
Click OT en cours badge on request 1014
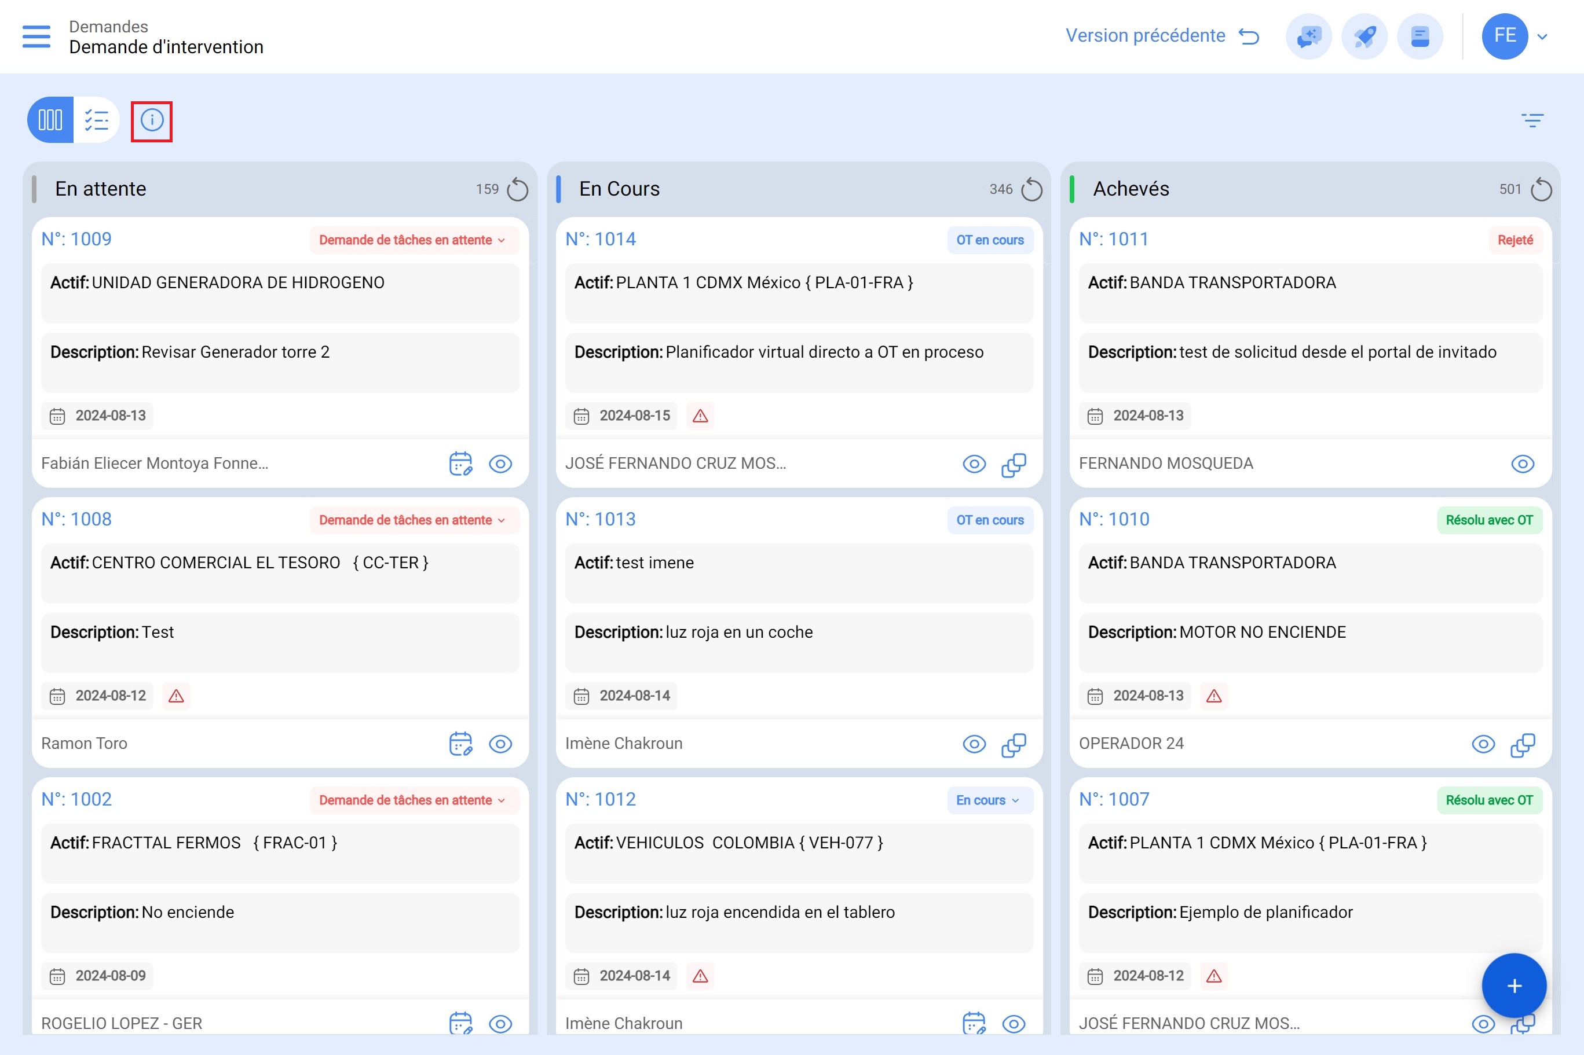coord(990,240)
